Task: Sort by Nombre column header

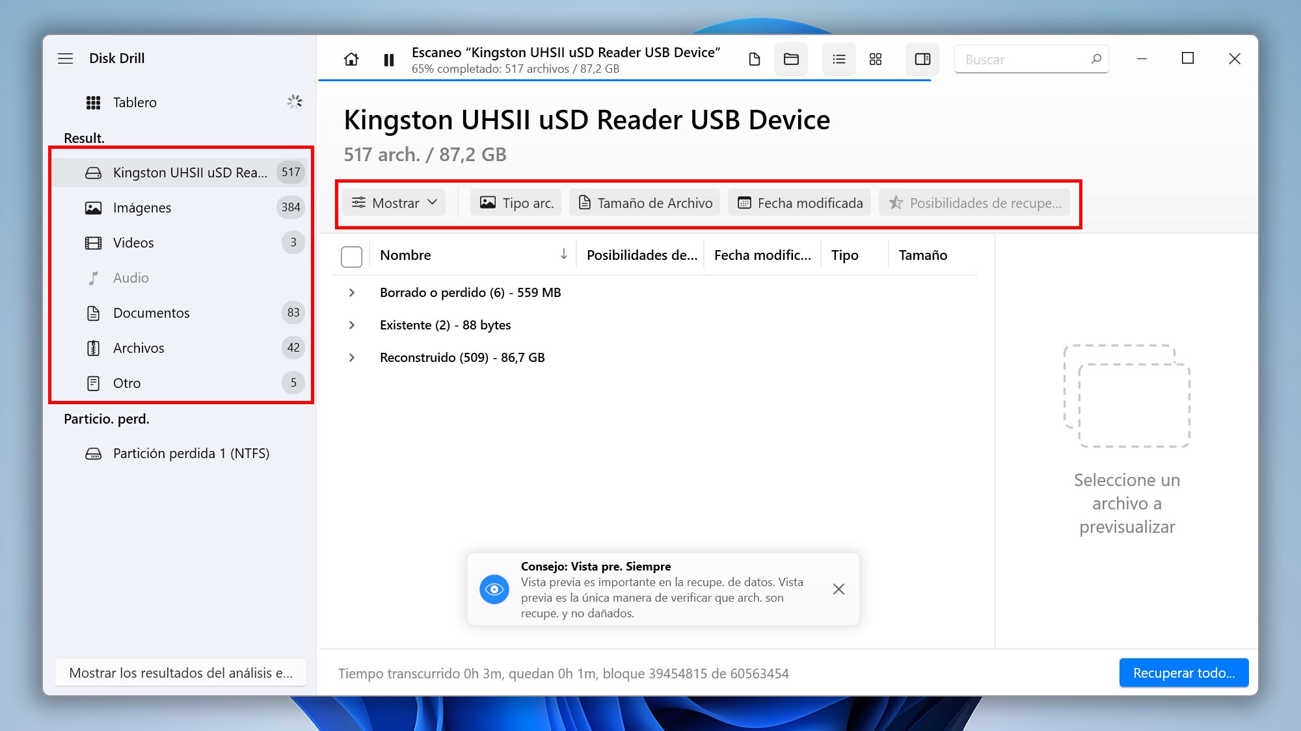Action: 405,255
